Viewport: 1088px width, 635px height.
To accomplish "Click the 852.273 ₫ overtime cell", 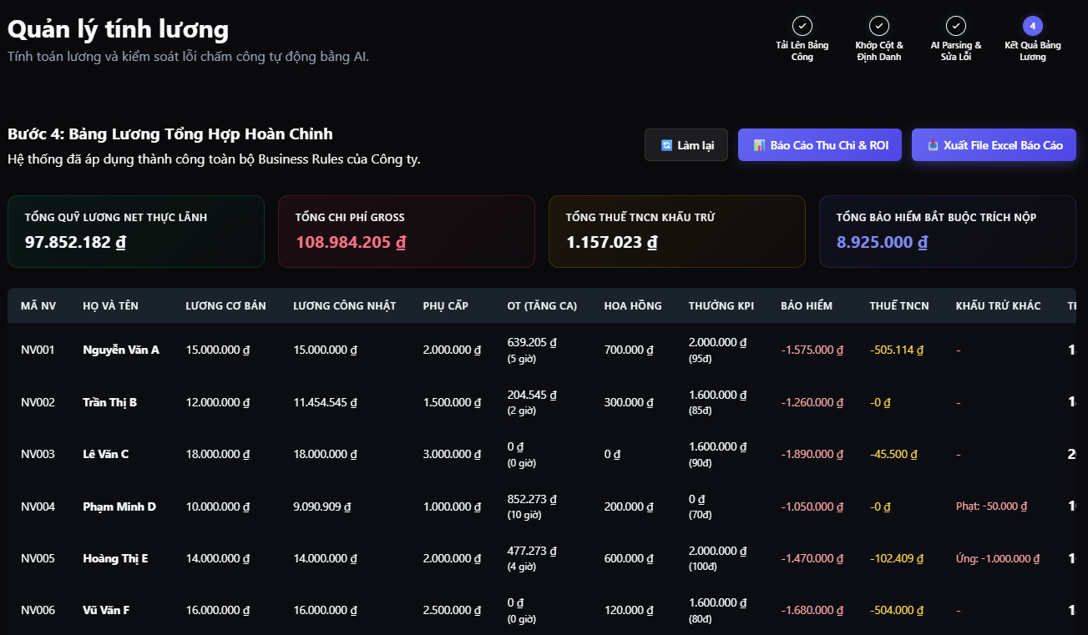I will click(532, 499).
